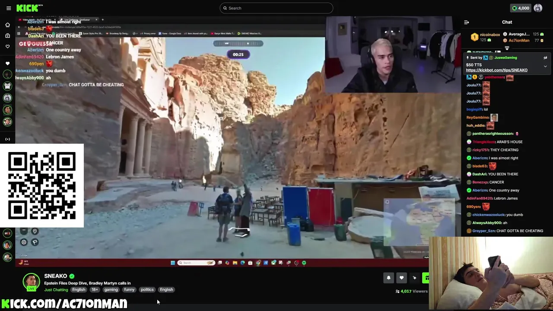Click username rizky1751 in chat
Screen dimensions: 553x311
(x=480, y=150)
